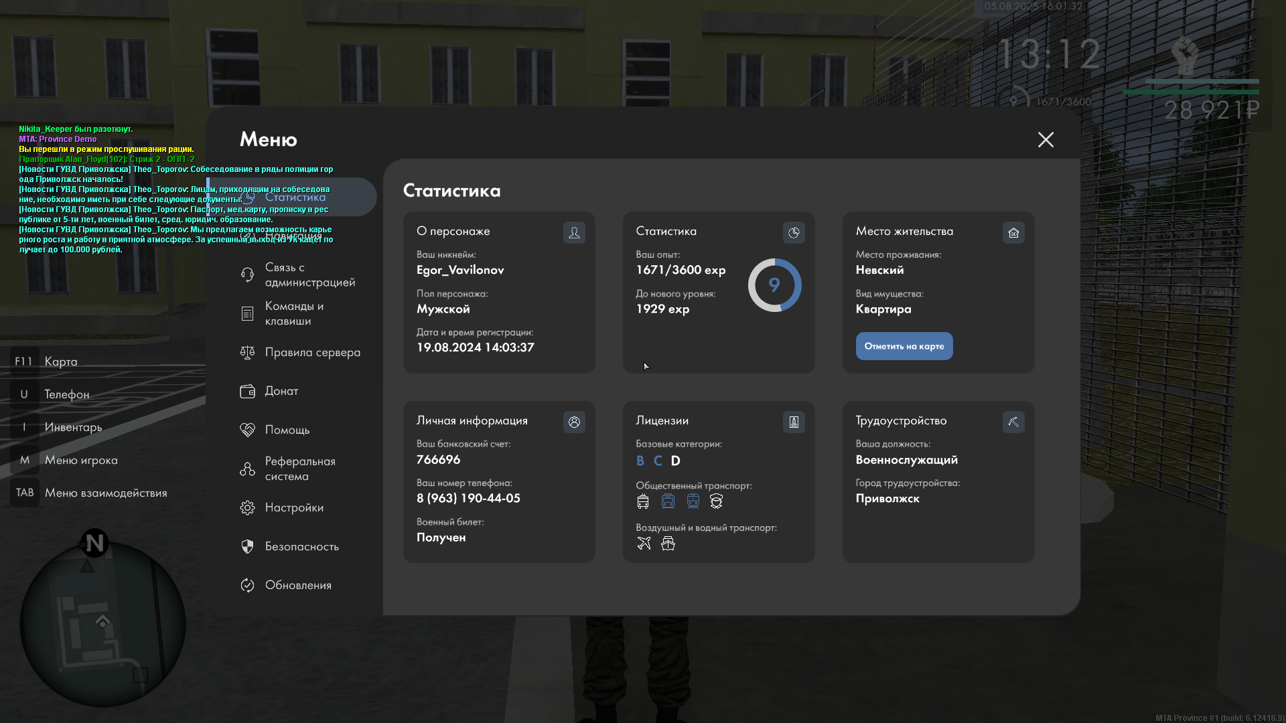The image size is (1286, 723).
Task: Click the profile icon in О персонаже card
Action: click(x=574, y=232)
